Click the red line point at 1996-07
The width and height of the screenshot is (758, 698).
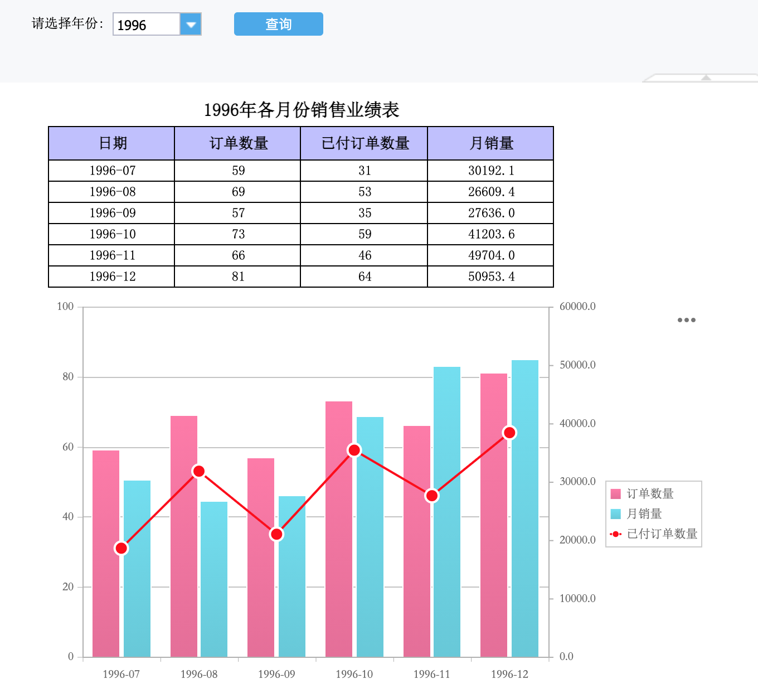click(x=122, y=548)
